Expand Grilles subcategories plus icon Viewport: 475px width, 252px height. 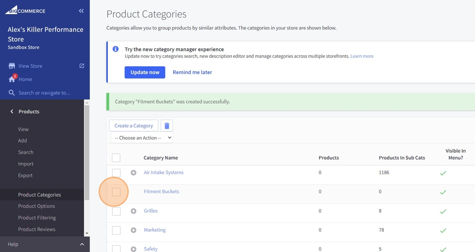click(x=134, y=211)
